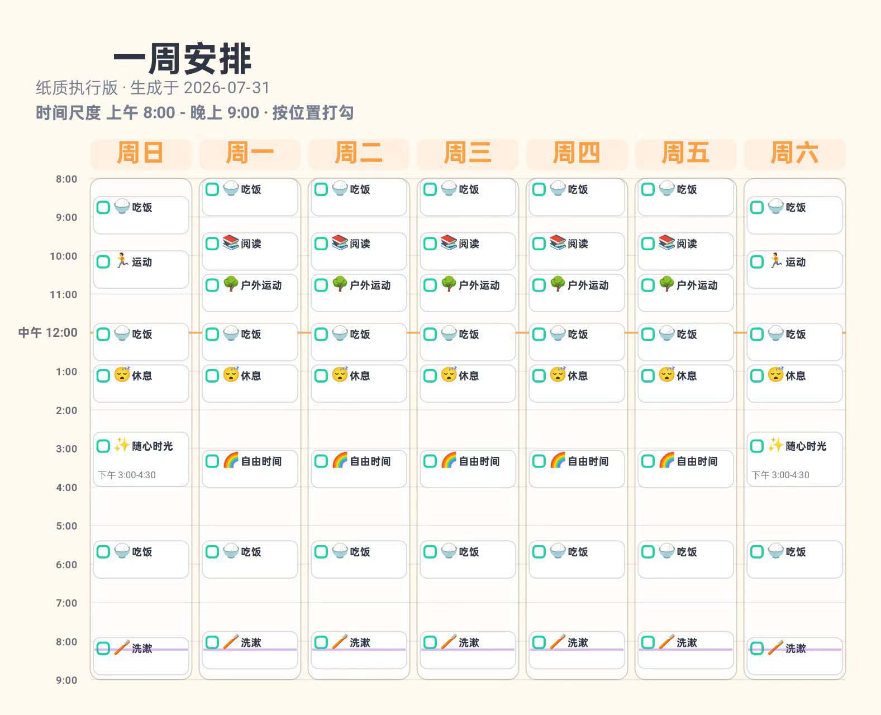This screenshot has height=715, width=881.
Task: Click the rainbow icon in Friday 自由时间
Action: pyautogui.click(x=666, y=460)
